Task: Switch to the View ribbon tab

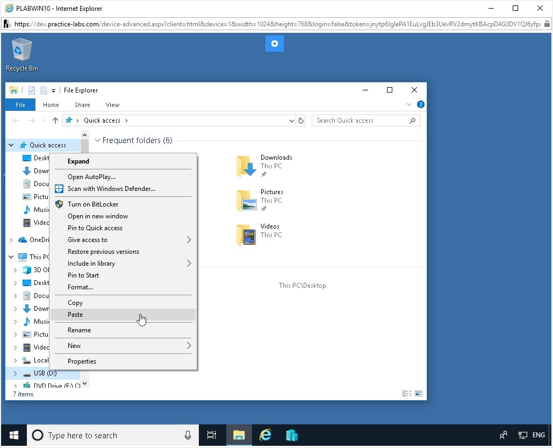Action: pyautogui.click(x=112, y=105)
